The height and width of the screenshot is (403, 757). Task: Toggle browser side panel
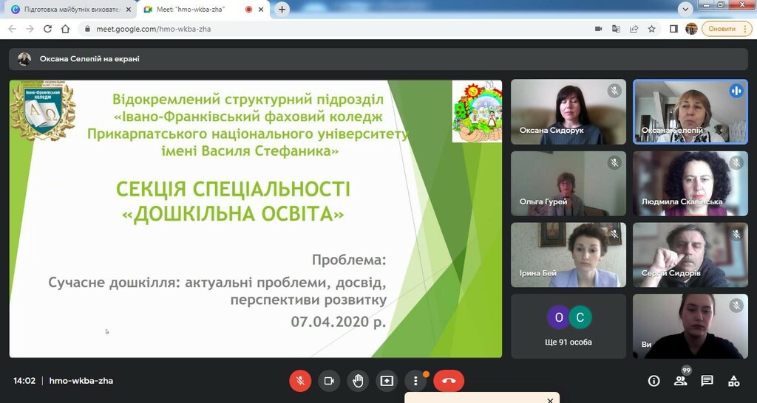(x=673, y=29)
